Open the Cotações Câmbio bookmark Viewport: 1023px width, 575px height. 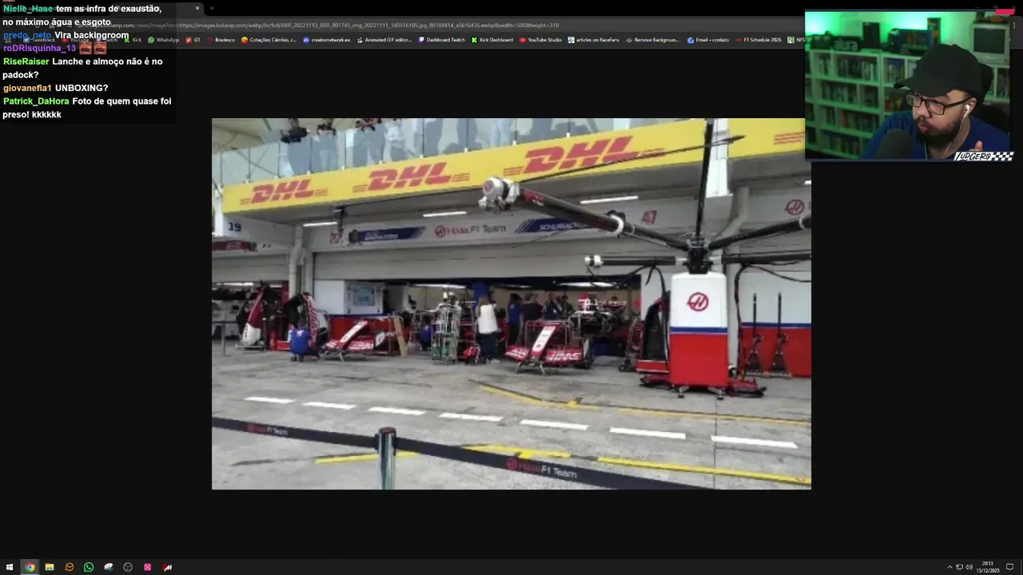pos(269,39)
